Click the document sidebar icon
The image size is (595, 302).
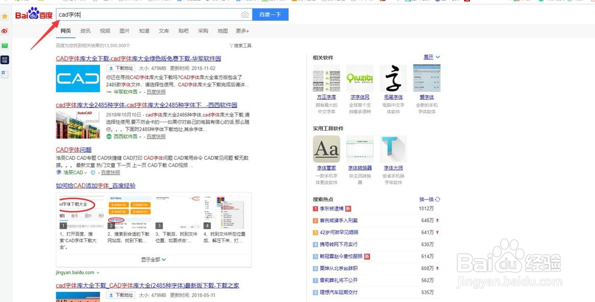pos(5,74)
